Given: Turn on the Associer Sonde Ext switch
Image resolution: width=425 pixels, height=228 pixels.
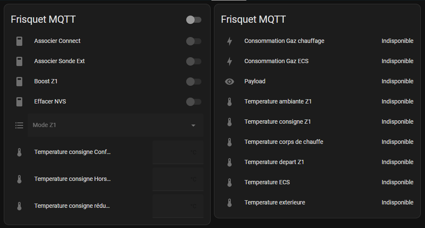Looking at the screenshot, I should pos(194,61).
